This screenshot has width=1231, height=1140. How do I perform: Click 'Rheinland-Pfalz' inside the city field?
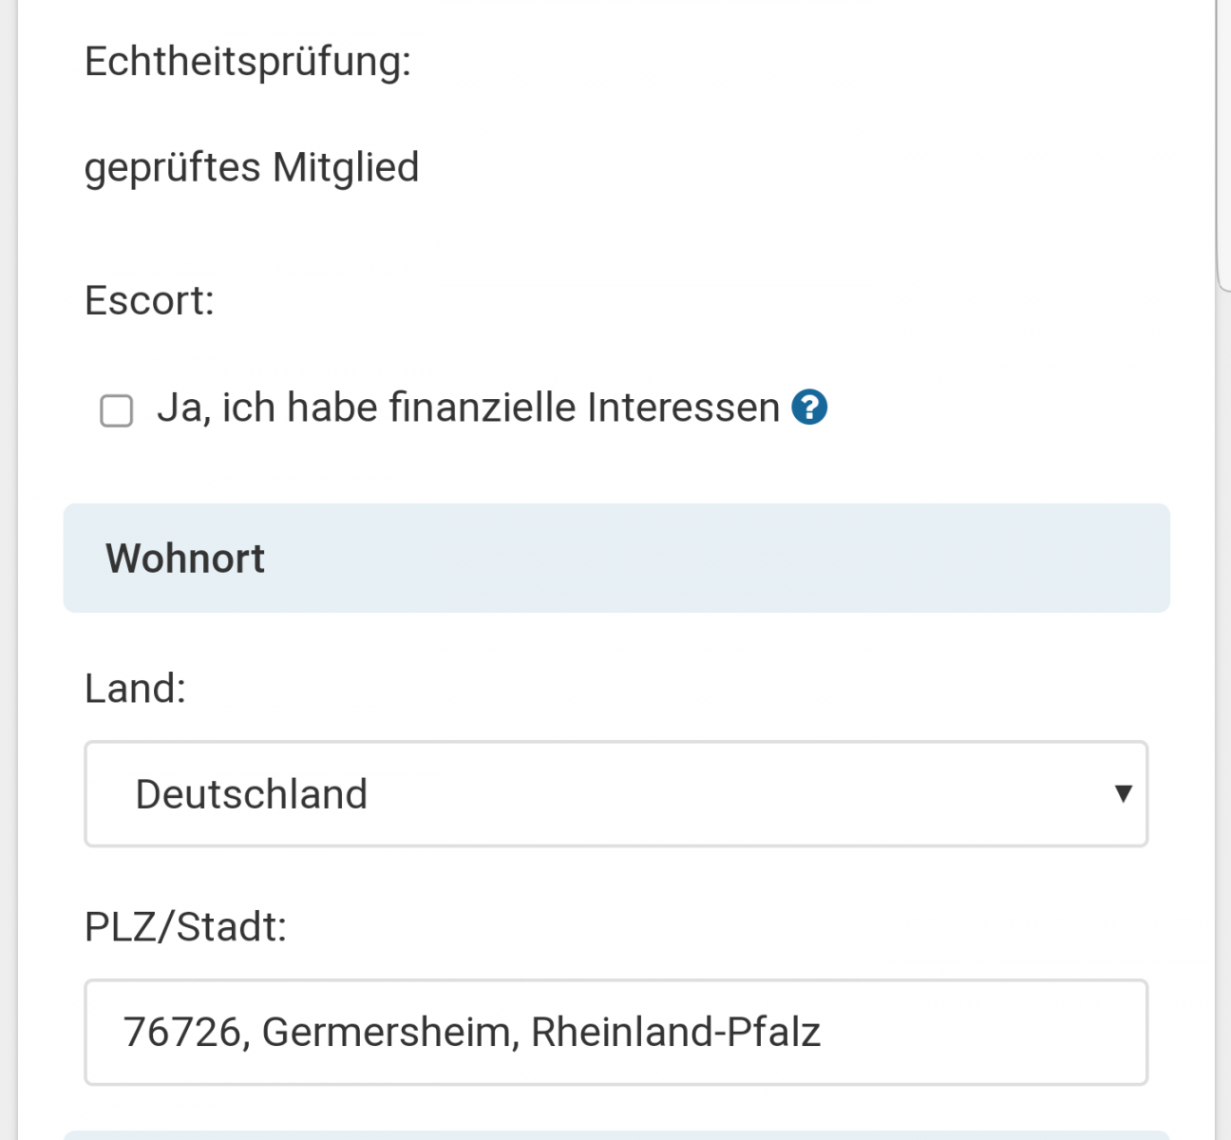(x=675, y=1033)
